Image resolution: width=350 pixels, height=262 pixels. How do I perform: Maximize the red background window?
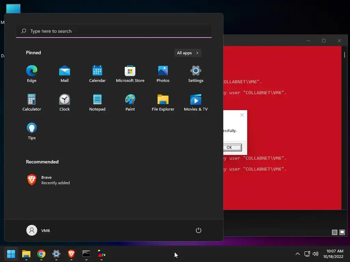pyautogui.click(x=324, y=41)
